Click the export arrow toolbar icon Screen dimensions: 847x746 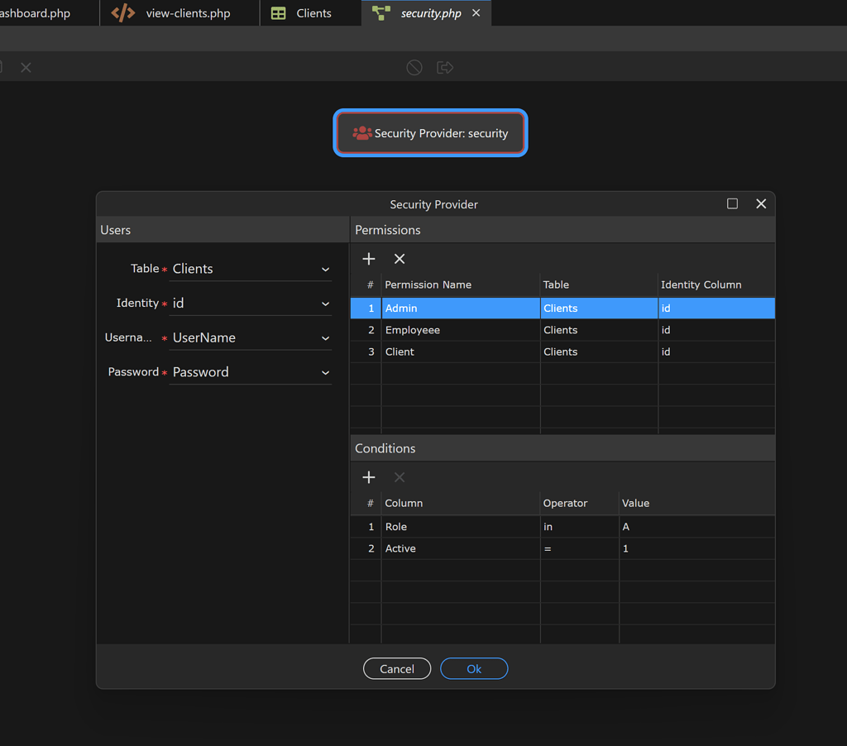445,68
